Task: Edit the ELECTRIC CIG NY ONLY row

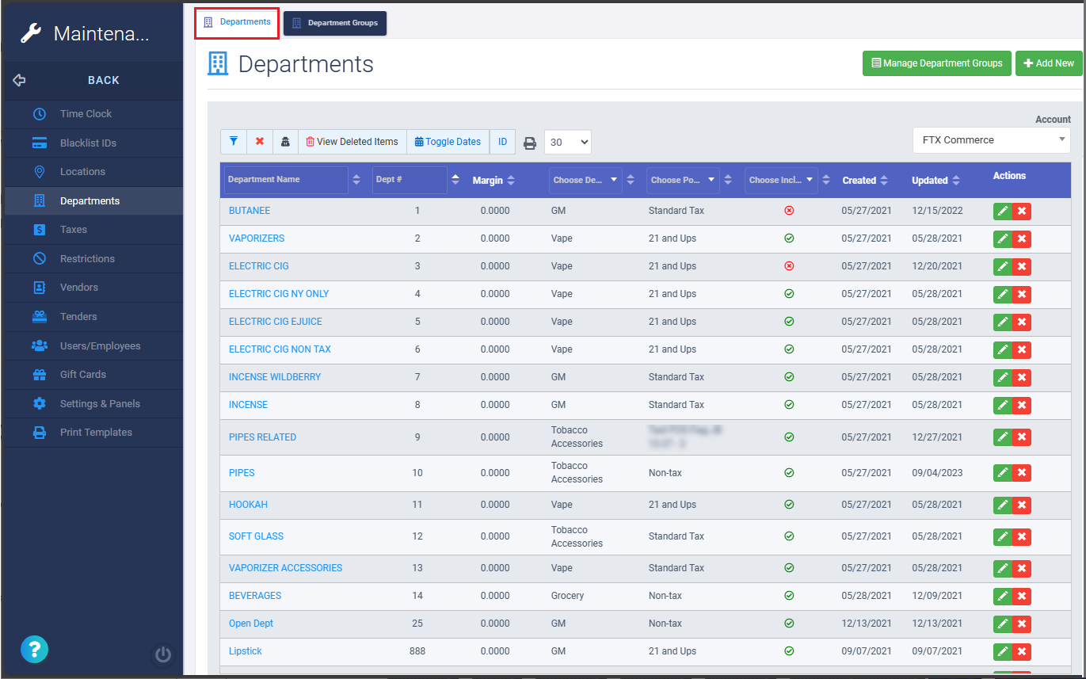Action: (1003, 294)
